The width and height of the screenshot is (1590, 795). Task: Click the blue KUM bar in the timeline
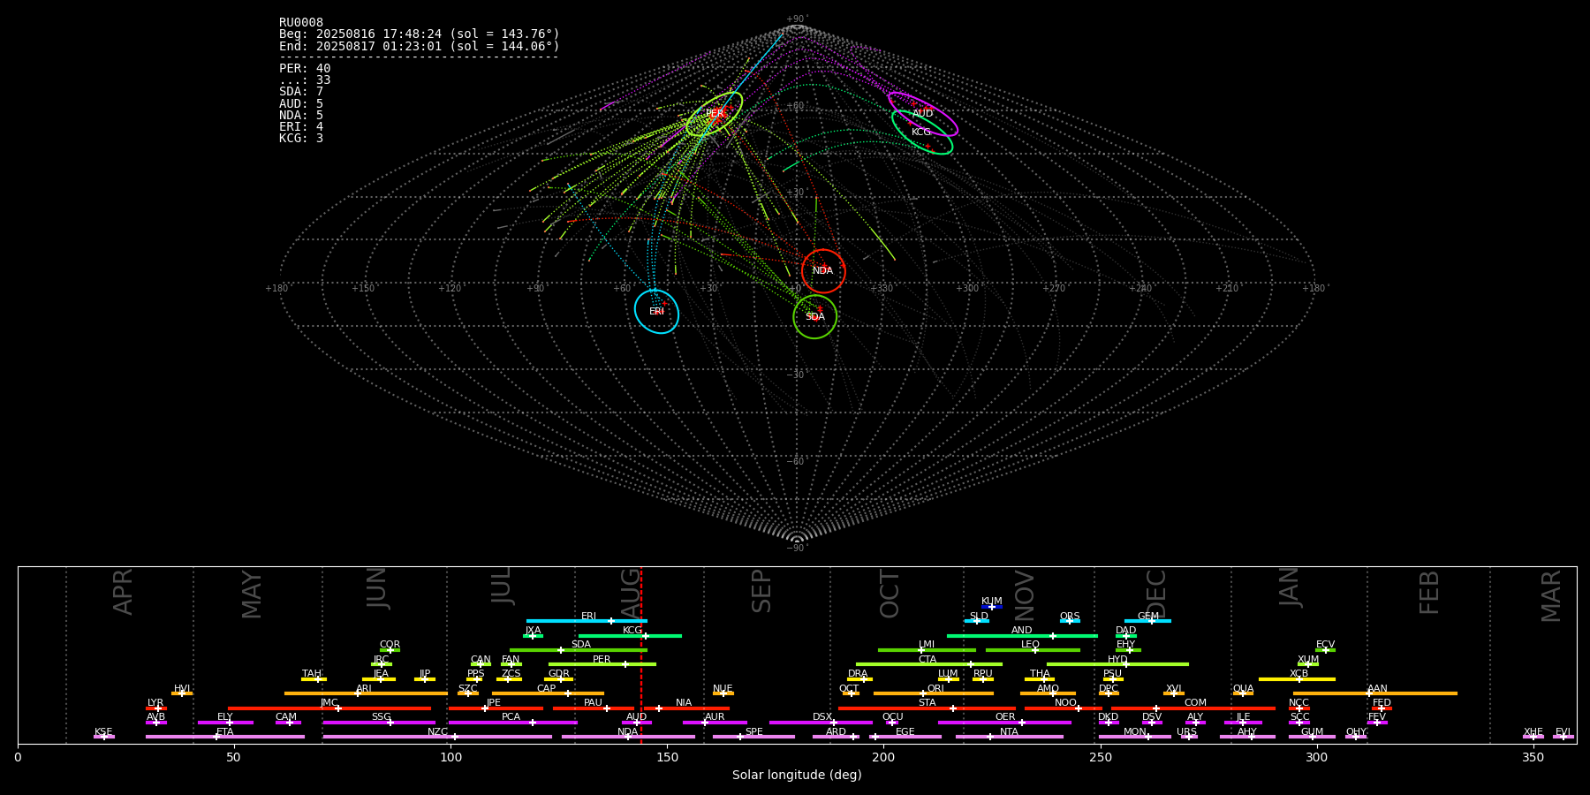coord(992,607)
